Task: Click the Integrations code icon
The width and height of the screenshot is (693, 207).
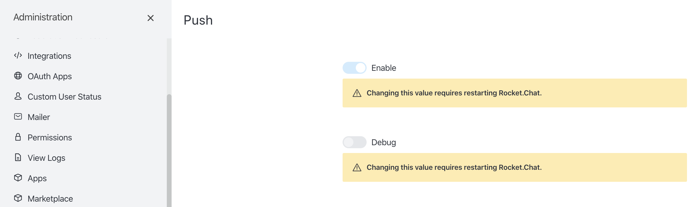Action: point(18,55)
